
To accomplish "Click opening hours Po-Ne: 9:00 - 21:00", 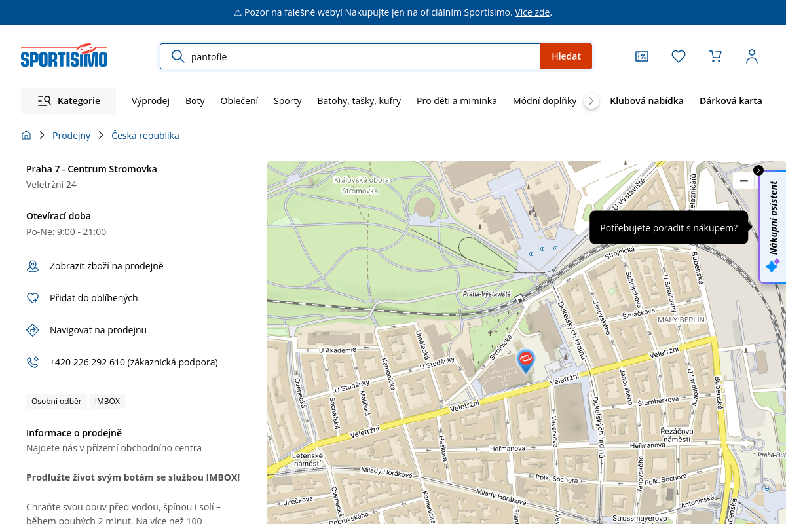I will [66, 232].
